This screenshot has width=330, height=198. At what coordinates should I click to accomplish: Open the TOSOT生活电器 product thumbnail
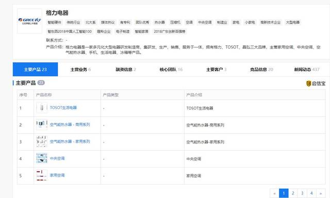(x=42, y=107)
